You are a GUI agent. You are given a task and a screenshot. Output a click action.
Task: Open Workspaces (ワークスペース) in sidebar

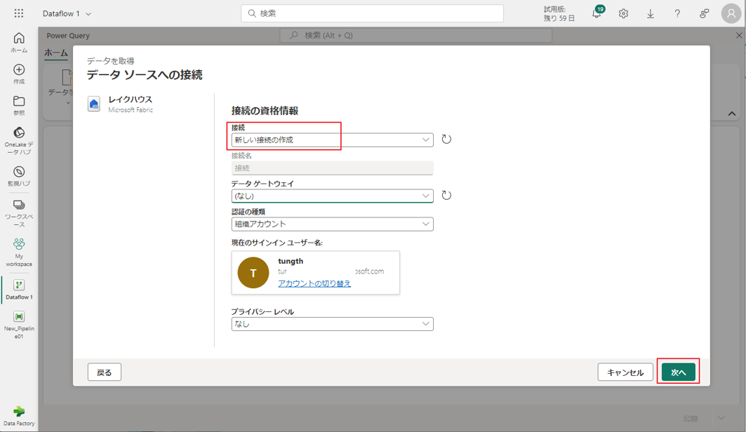coord(19,210)
